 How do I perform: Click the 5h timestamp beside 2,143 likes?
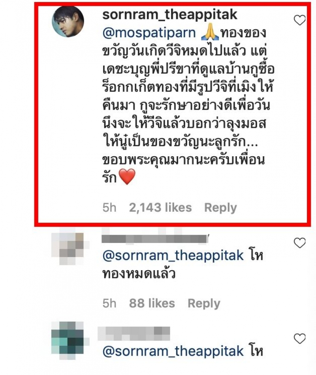pyautogui.click(x=109, y=207)
